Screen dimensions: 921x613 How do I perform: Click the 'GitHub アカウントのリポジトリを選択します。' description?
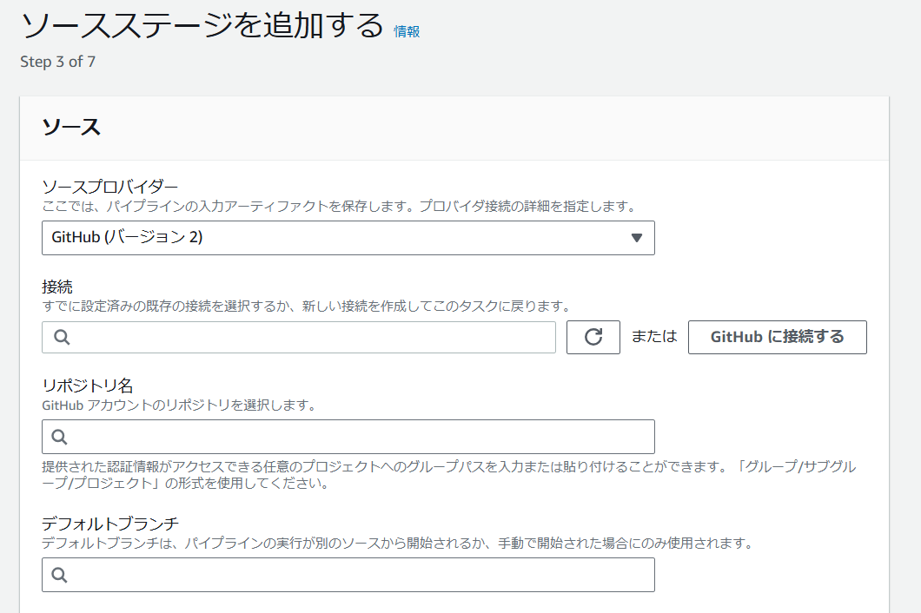pyautogui.click(x=179, y=405)
